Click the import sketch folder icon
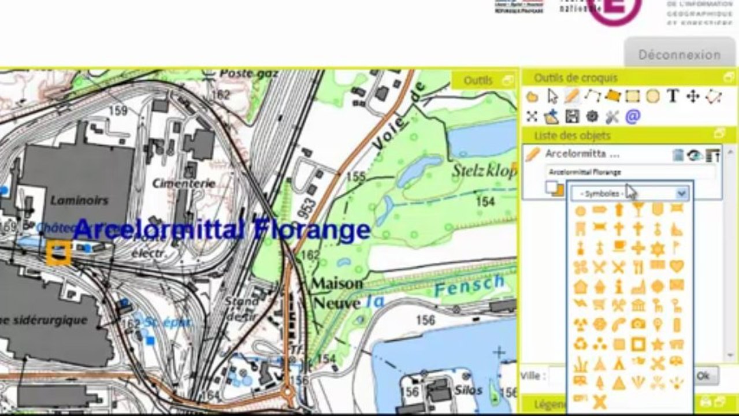 coord(552,116)
